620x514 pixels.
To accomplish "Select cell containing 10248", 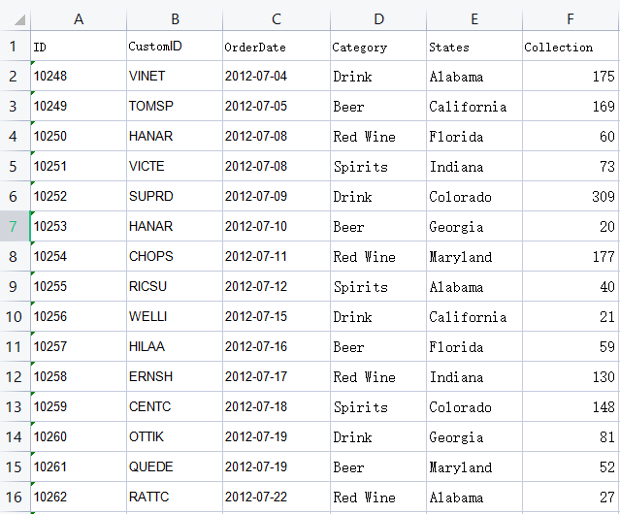I will click(x=79, y=76).
